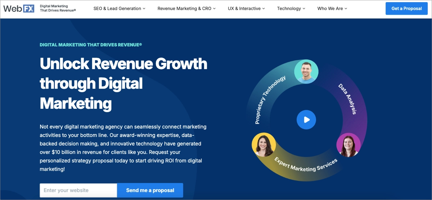The height and width of the screenshot is (200, 432).
Task: Click the woman's avatar on yellow background
Action: pos(264,145)
